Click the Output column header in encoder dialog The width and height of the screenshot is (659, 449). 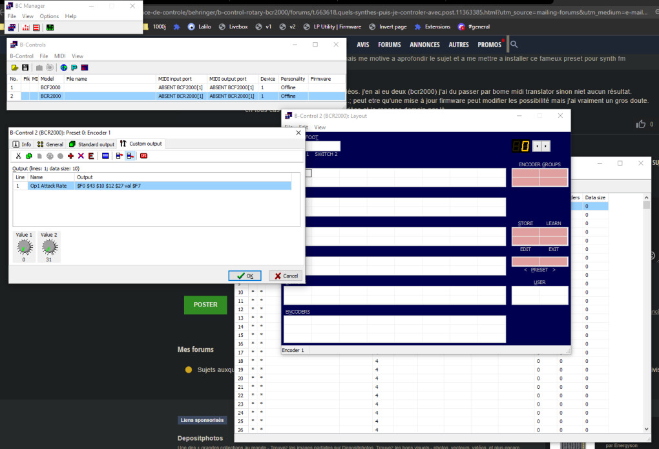pyautogui.click(x=183, y=177)
